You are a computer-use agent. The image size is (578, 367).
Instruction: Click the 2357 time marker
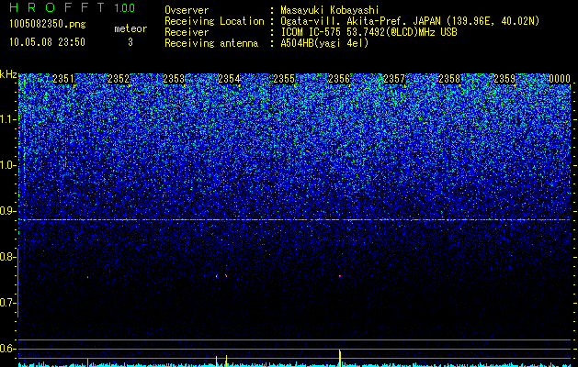click(x=394, y=79)
